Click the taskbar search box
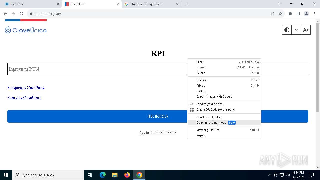This screenshot has height=180, width=320. pyautogui.click(x=48, y=175)
